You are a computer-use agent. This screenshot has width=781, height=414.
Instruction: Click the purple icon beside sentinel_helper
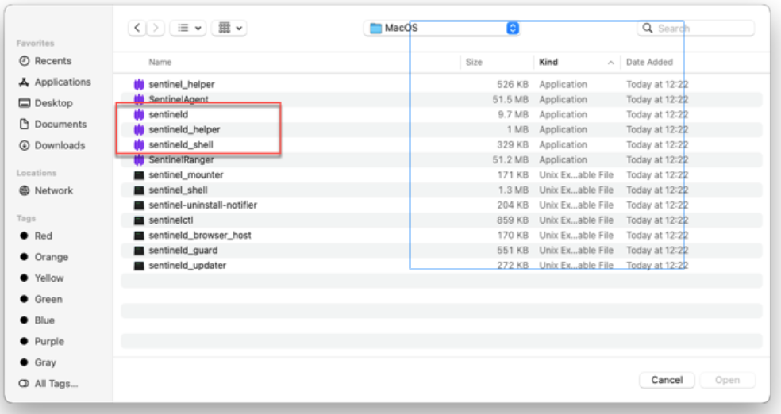139,85
